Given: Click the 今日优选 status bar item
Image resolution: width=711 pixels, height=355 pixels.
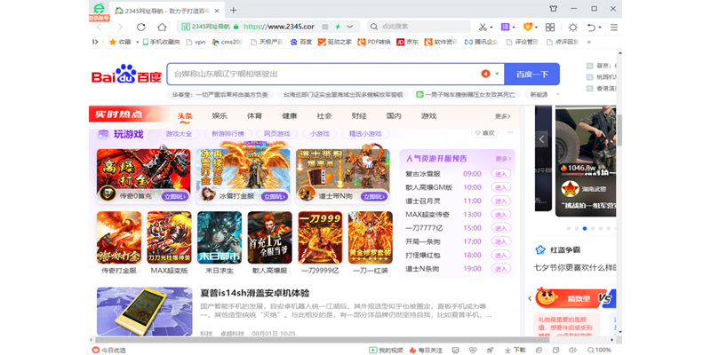Looking at the screenshot, I should coord(108,350).
